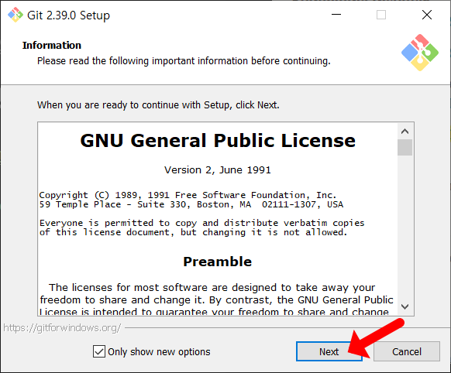451x373 pixels.
Task: Minimize the Git Setup window
Action: tap(336, 15)
